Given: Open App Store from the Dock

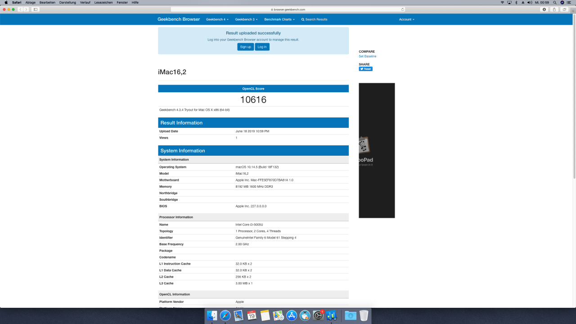Looking at the screenshot, I should 292,315.
